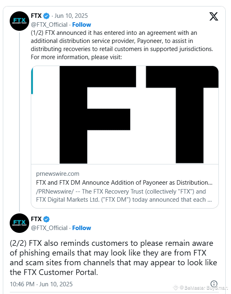231x294 pixels.
Task: Open the @FTX_Official handle in second tweet
Action: [49, 228]
